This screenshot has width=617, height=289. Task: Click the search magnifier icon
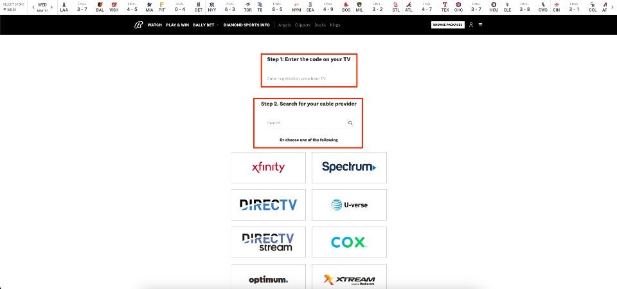tap(350, 123)
